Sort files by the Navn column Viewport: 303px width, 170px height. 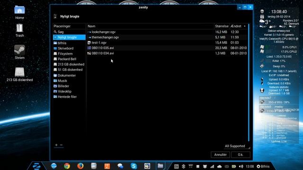tap(151, 26)
